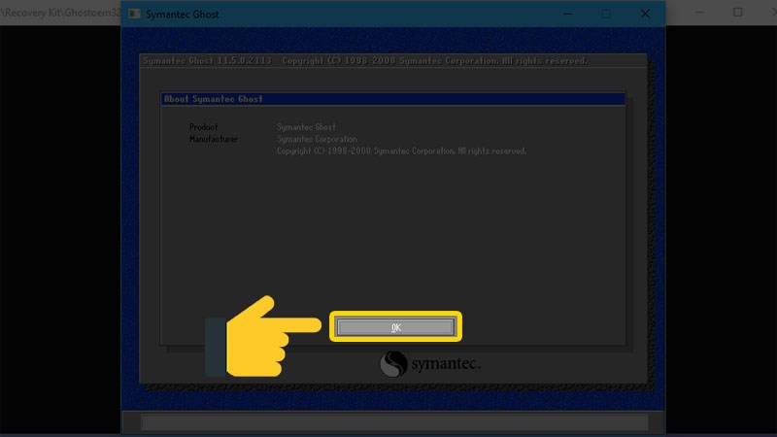Viewport: 777px width, 437px height.
Task: Click the 'Symantec Ghost' product value
Action: [x=306, y=127]
